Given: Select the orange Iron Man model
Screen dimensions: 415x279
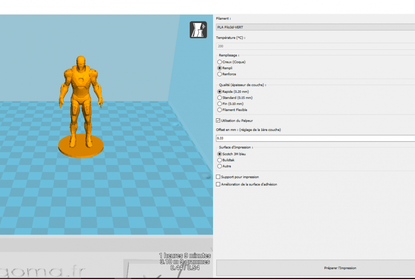Looking at the screenshot, I should 81,107.
